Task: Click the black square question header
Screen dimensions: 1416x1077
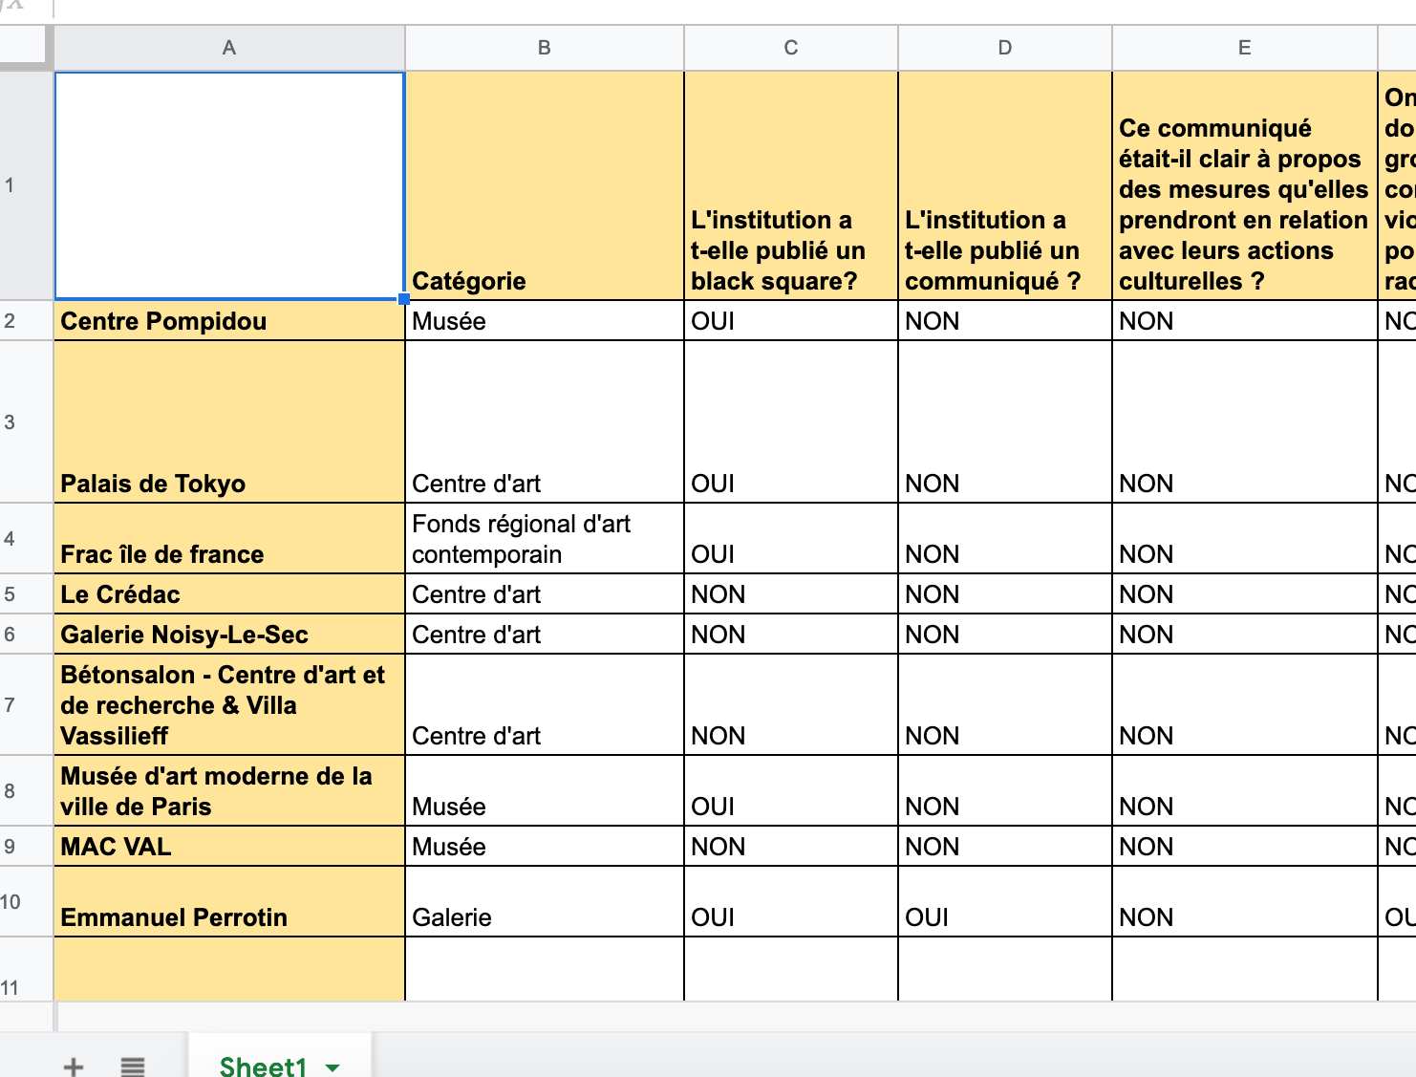Action: point(791,185)
